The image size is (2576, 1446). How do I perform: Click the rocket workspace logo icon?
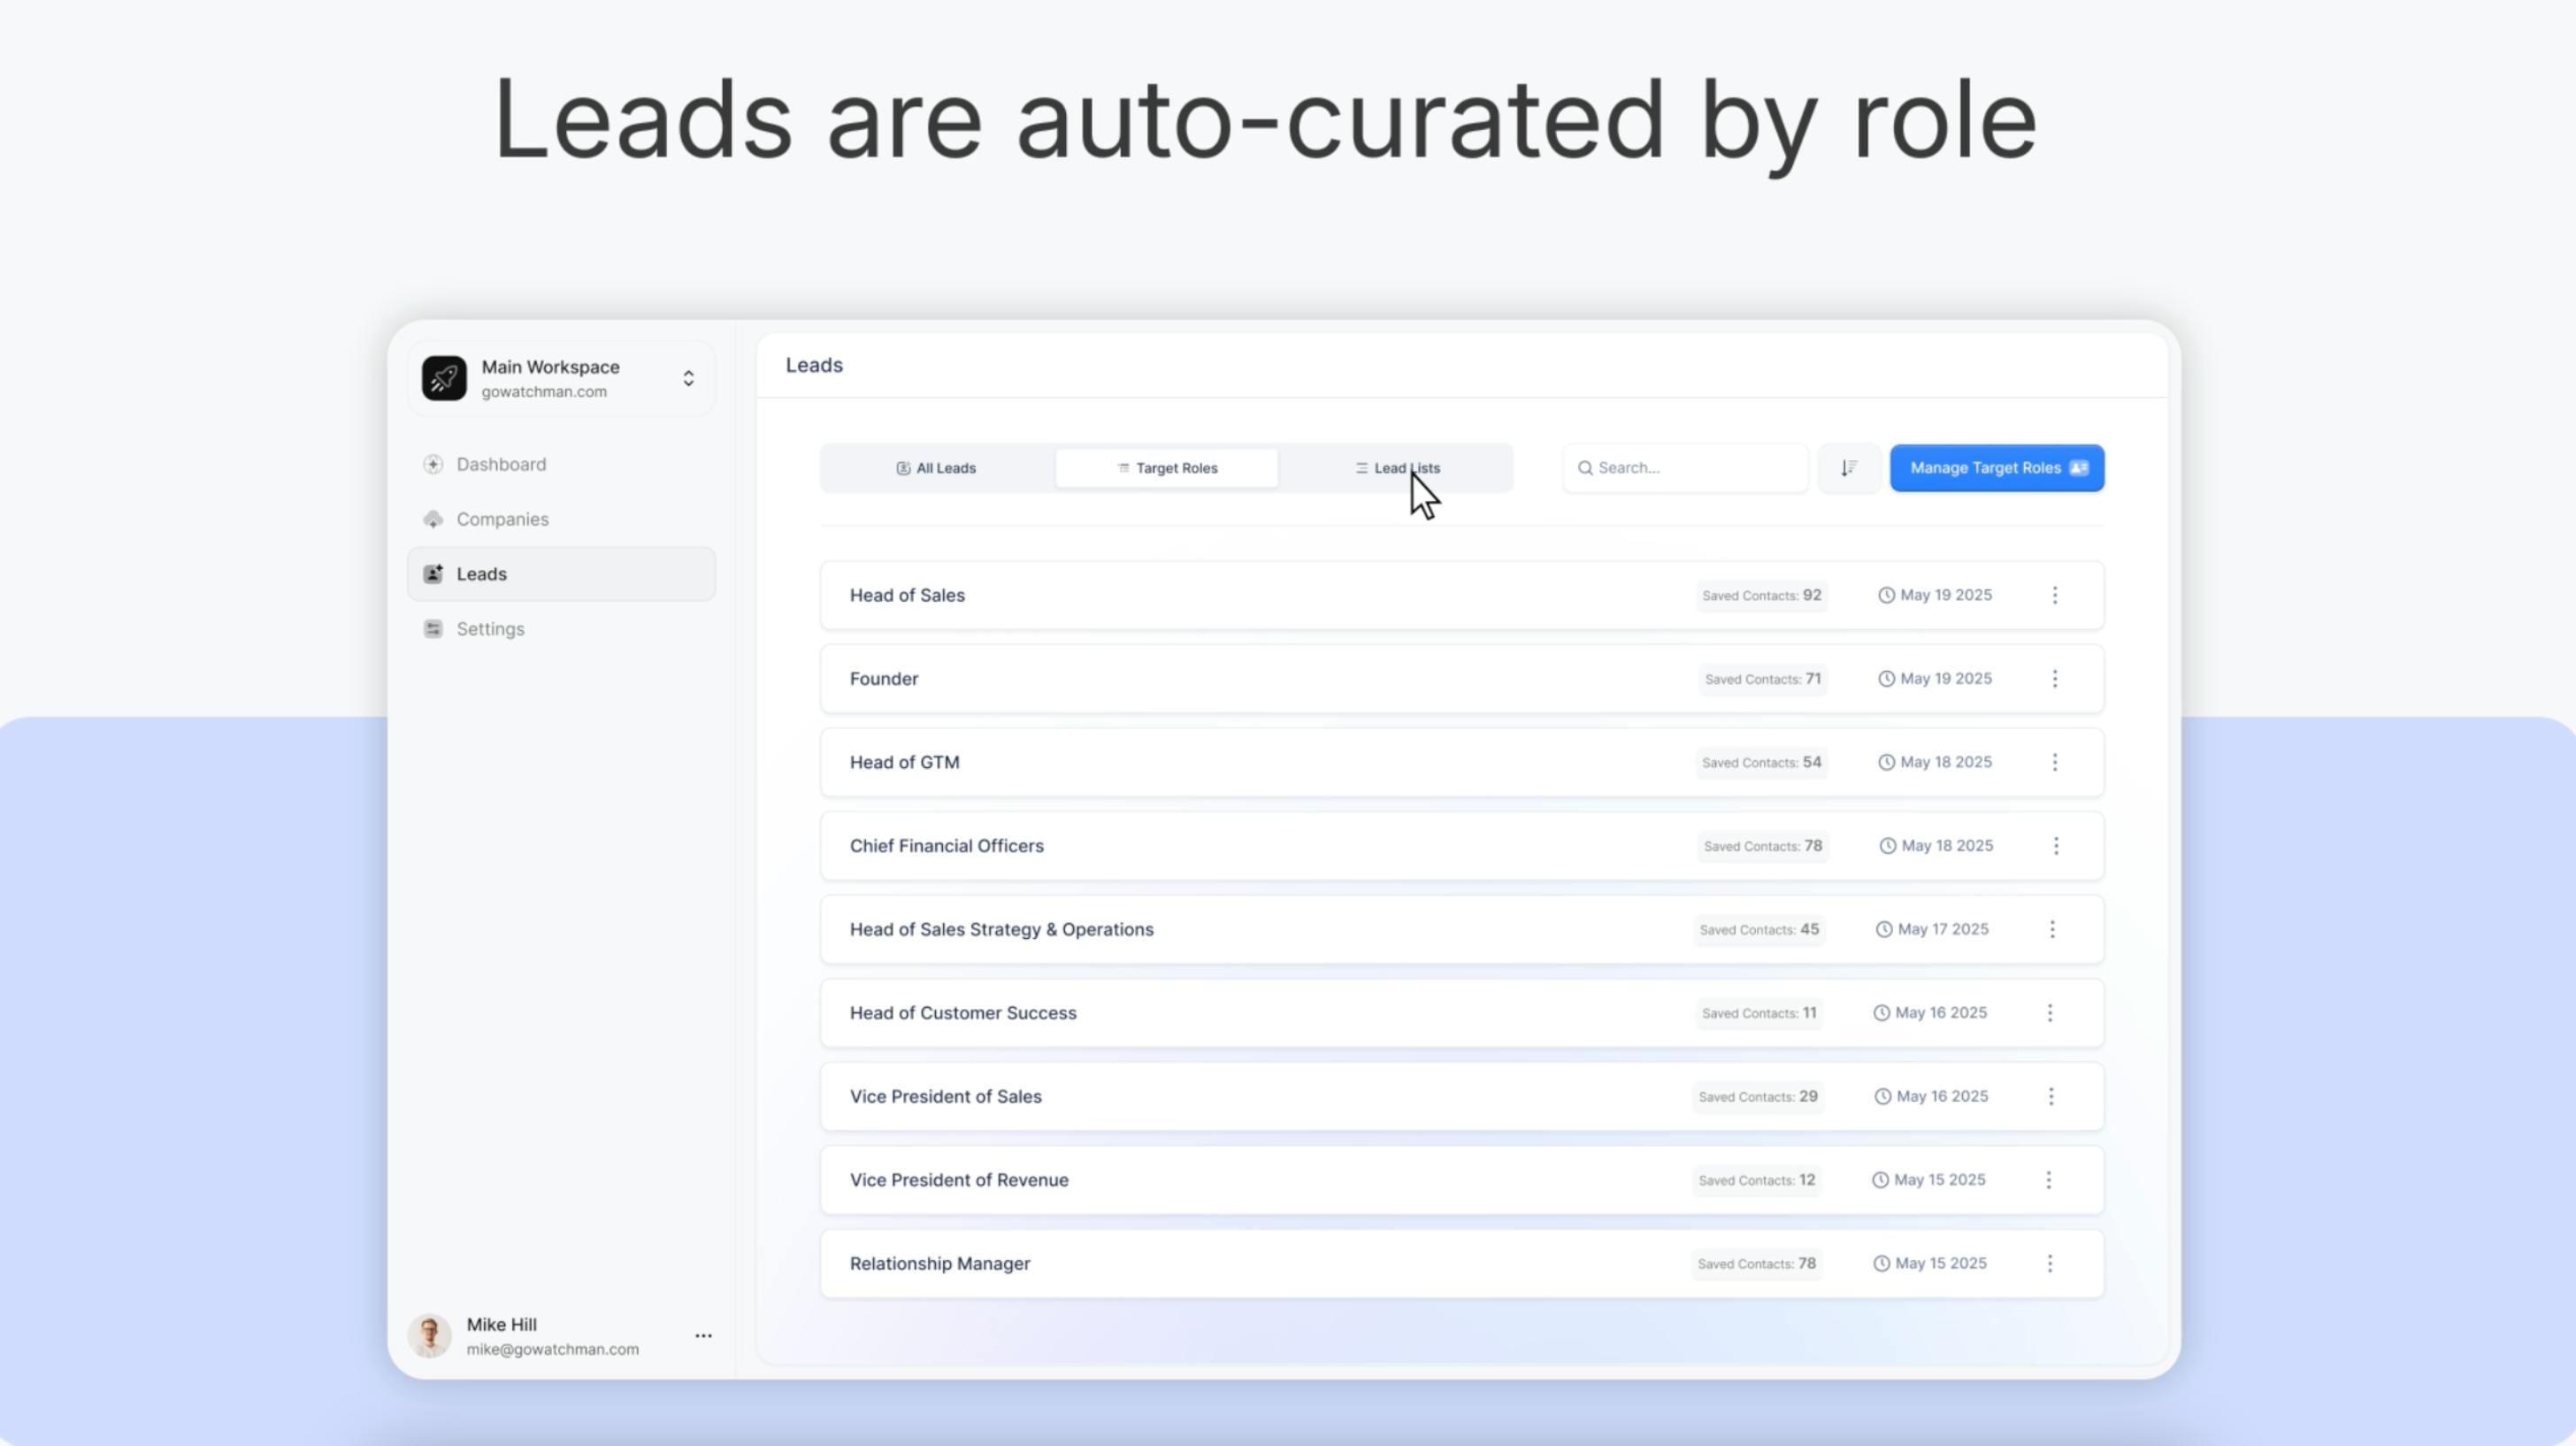click(444, 378)
